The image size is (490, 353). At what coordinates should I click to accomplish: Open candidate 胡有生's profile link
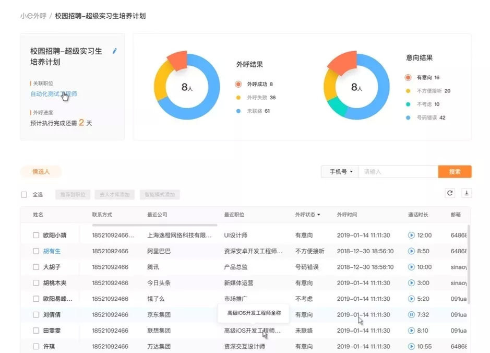[x=52, y=251]
